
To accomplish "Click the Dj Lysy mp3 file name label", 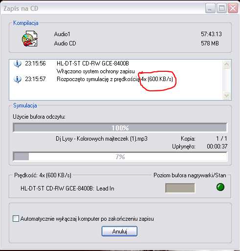I will click(102, 139).
